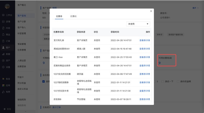Open the 商品 products sidebar icon
This screenshot has width=204, height=113.
pos(3,34)
